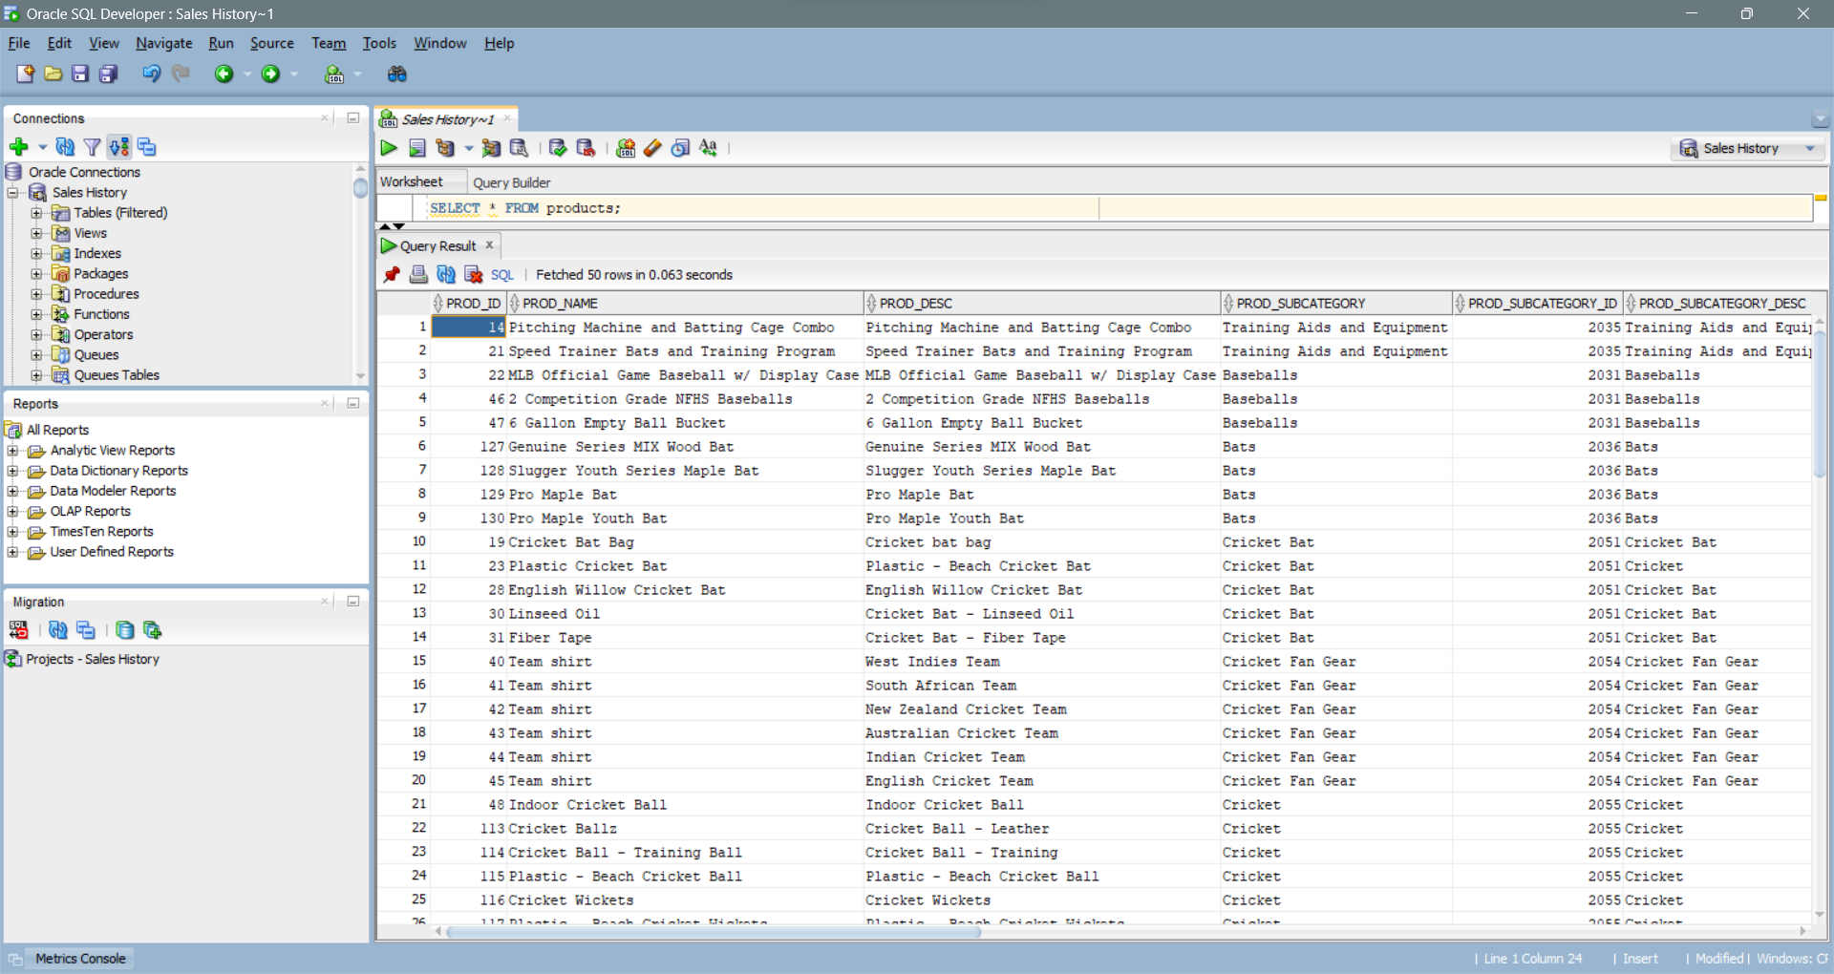
Task: Click the SQL Tuning Advisor icon
Action: (519, 148)
